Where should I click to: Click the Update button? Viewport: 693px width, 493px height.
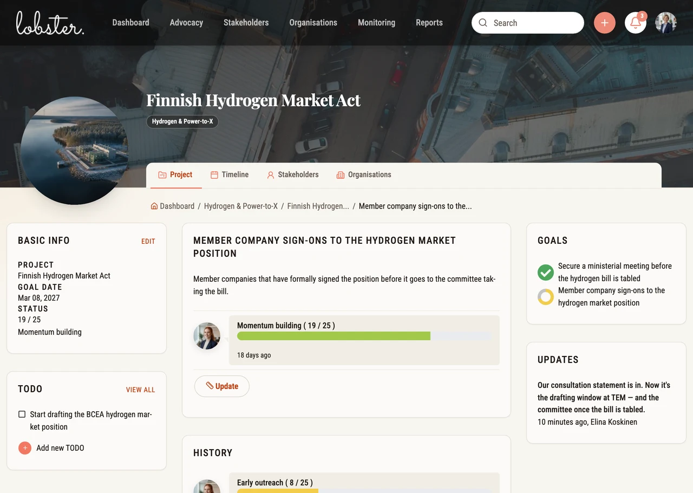(221, 386)
